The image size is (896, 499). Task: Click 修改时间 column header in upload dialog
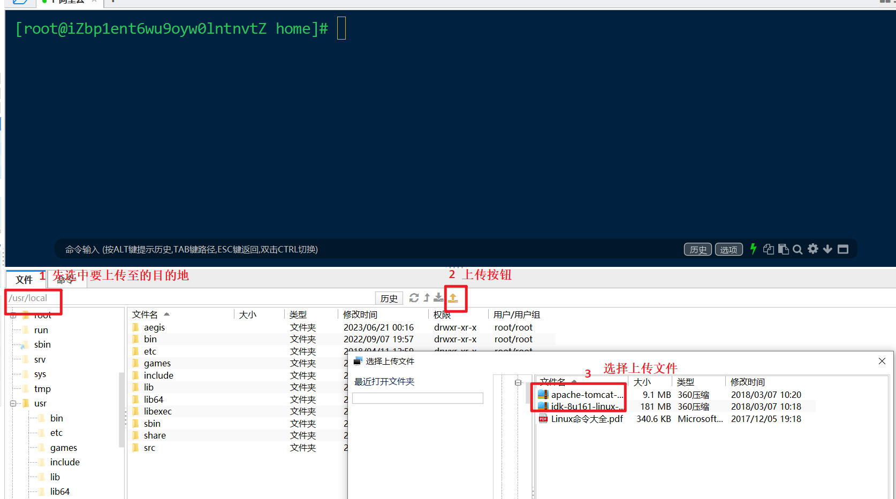[x=748, y=382]
